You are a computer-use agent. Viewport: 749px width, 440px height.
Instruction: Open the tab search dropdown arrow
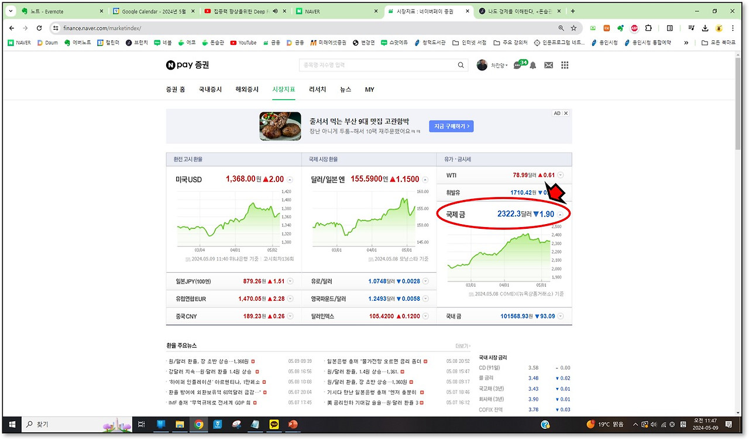[11, 11]
